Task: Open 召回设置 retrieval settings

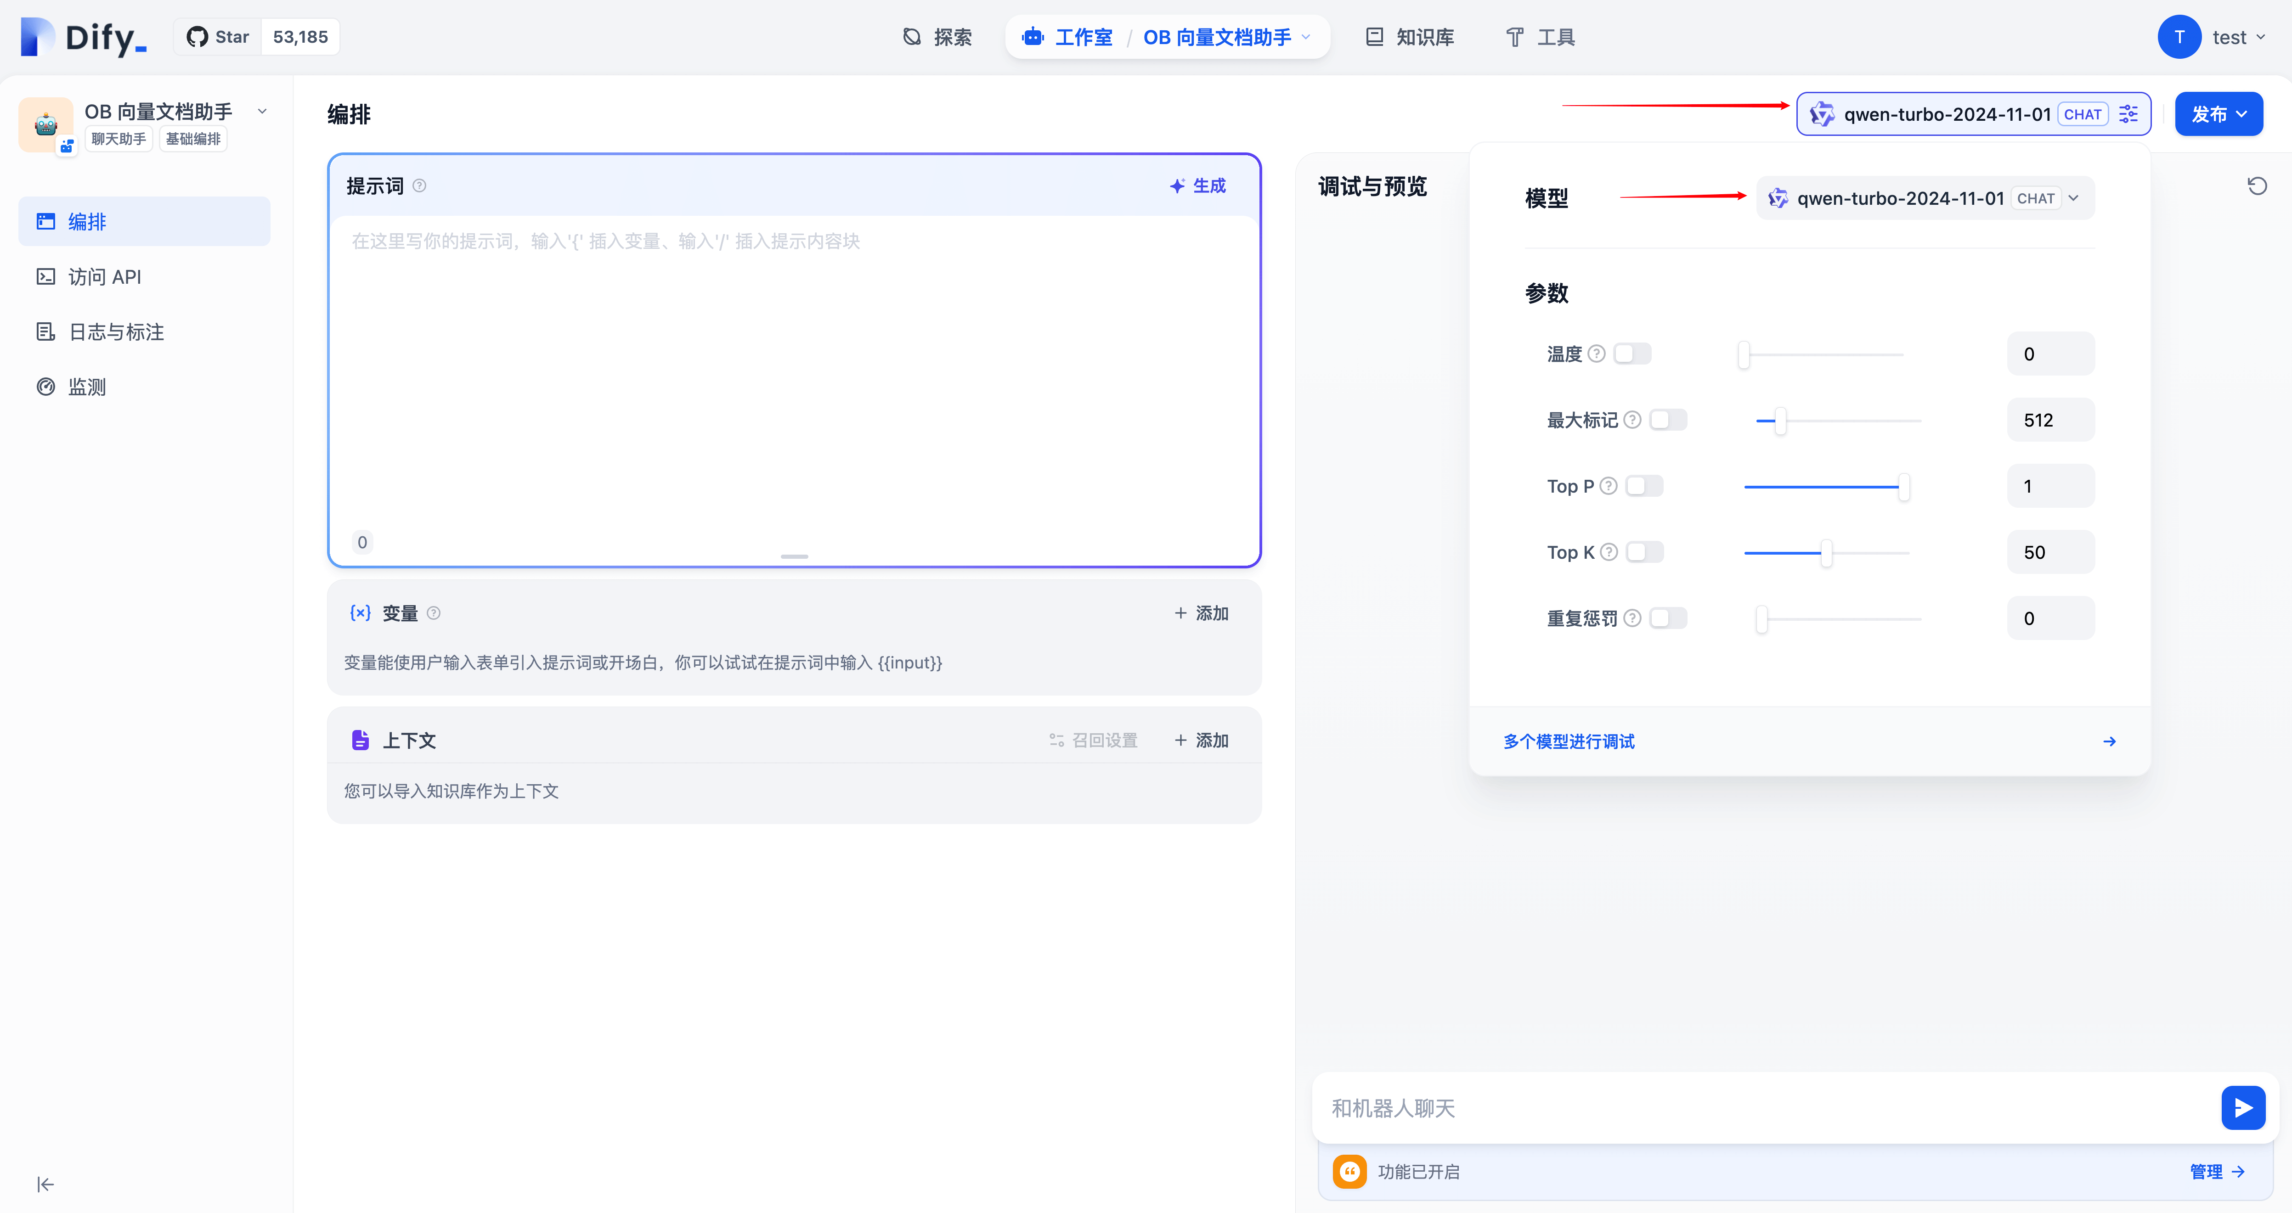Action: pos(1094,740)
